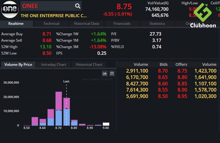Click offer volume 1,641,900
This screenshot has height=143, width=220.
pyautogui.click(x=205, y=77)
